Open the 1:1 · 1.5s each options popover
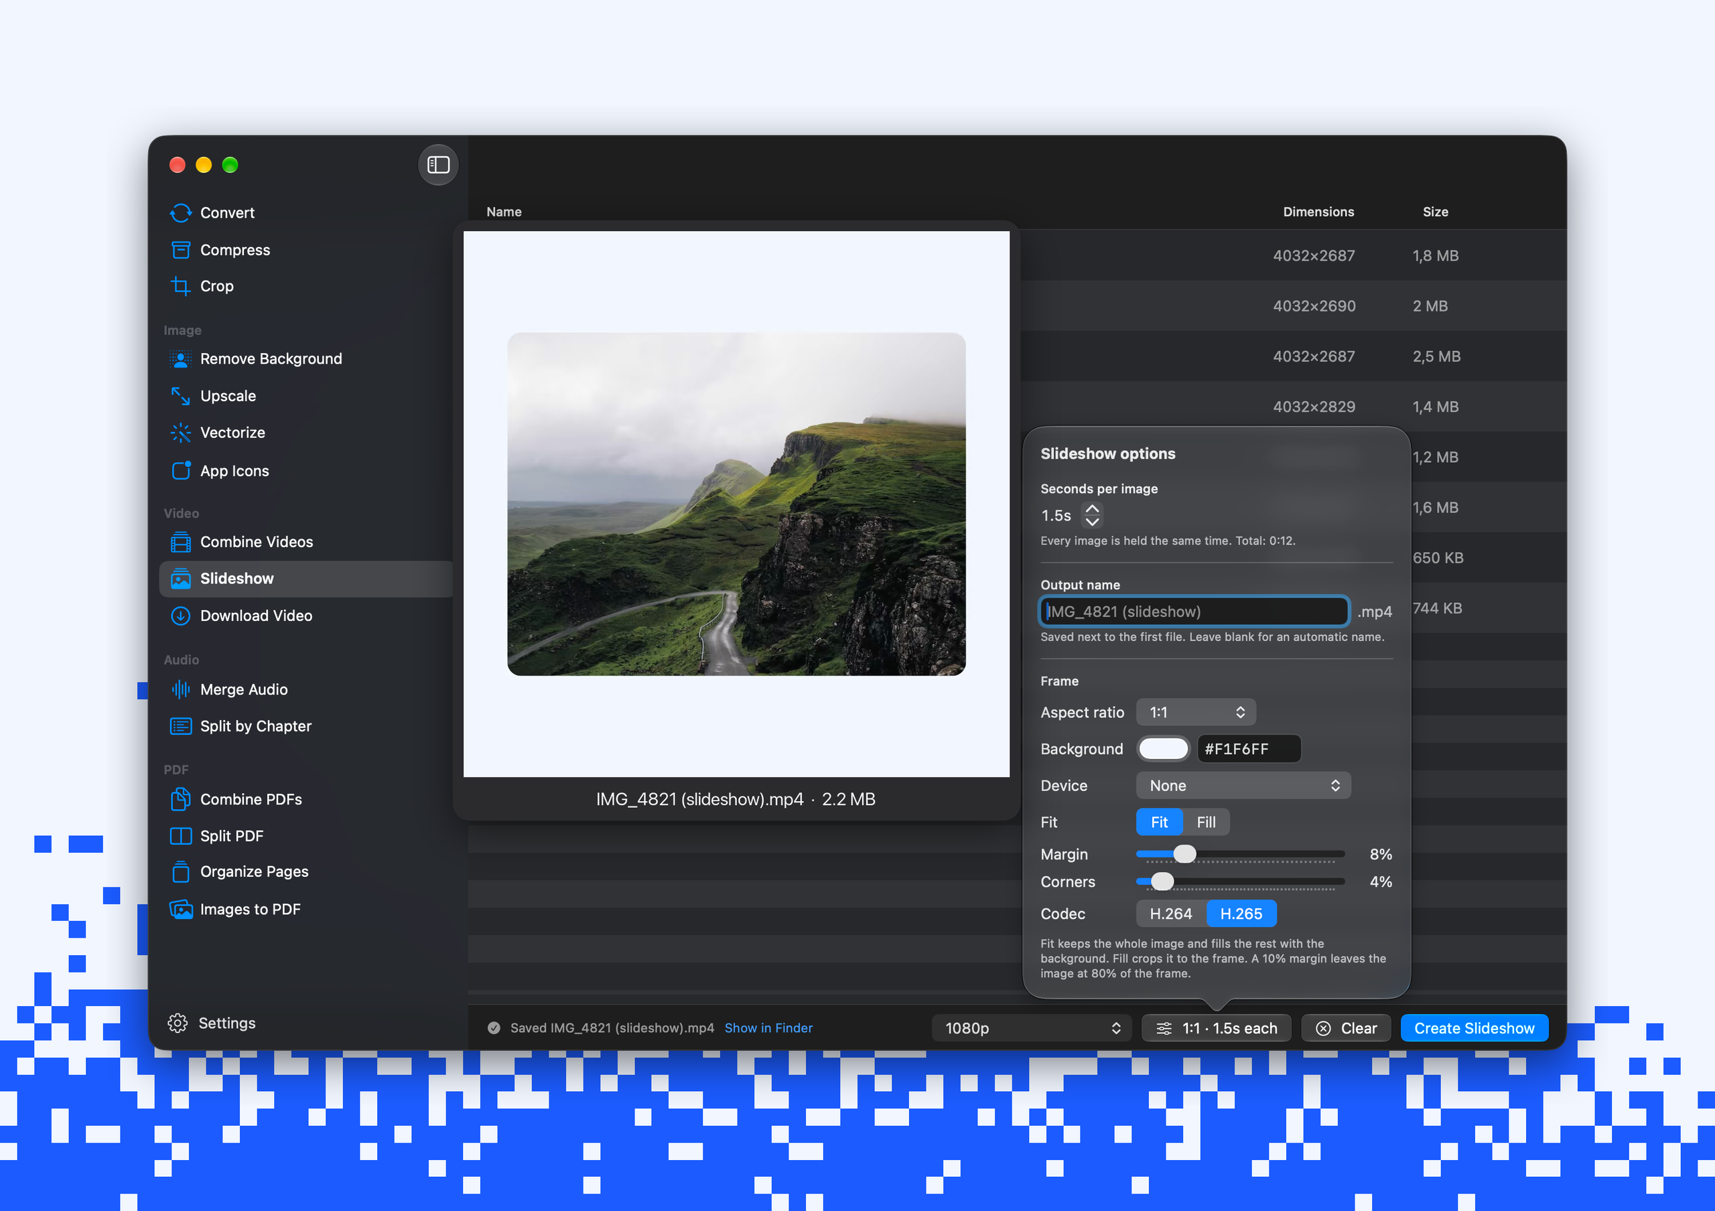The height and width of the screenshot is (1211, 1715). [1217, 1028]
